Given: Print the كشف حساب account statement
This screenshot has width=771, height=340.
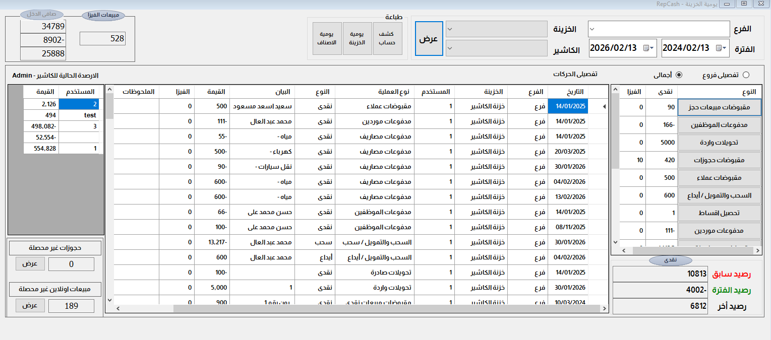Looking at the screenshot, I should (387, 38).
